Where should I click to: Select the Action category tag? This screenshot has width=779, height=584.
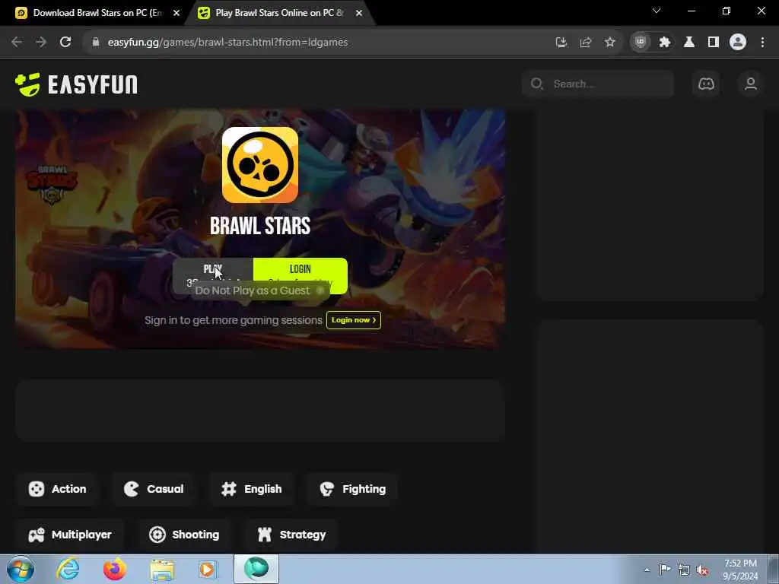pyautogui.click(x=57, y=489)
